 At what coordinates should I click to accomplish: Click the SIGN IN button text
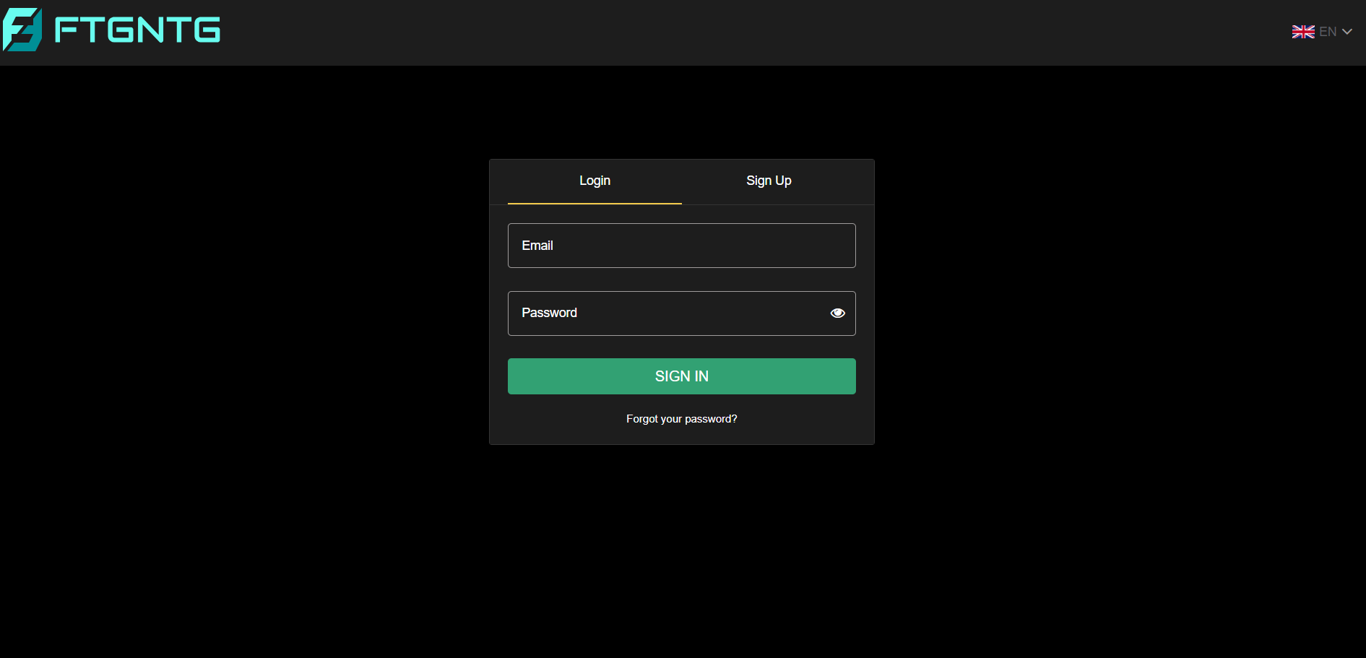click(x=681, y=376)
